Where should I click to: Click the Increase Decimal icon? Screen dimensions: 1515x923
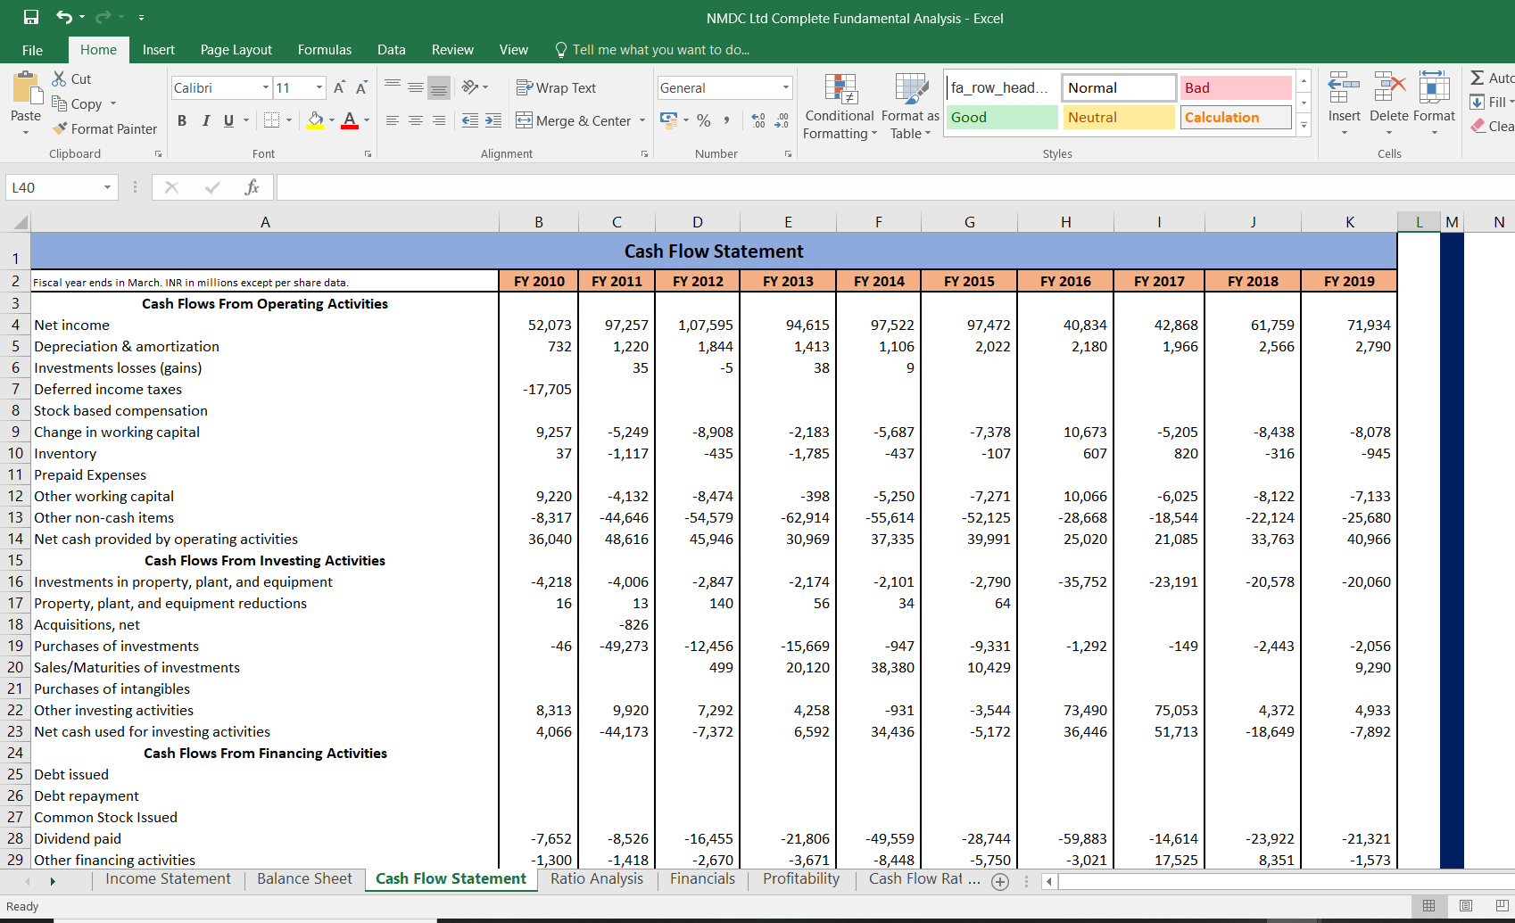pos(758,120)
